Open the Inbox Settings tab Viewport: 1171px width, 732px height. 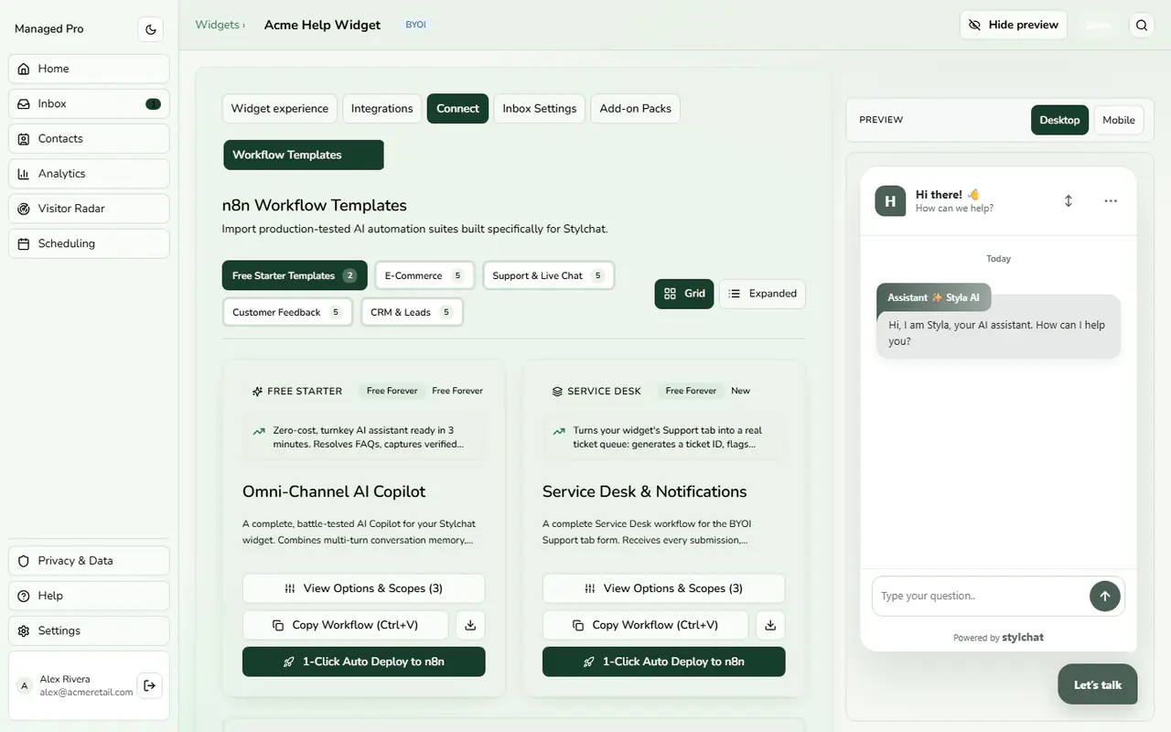540,108
